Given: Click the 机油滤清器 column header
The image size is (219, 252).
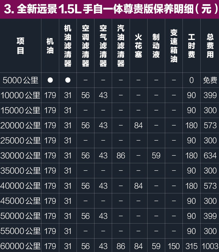Looking at the screenshot, I should click(68, 46).
